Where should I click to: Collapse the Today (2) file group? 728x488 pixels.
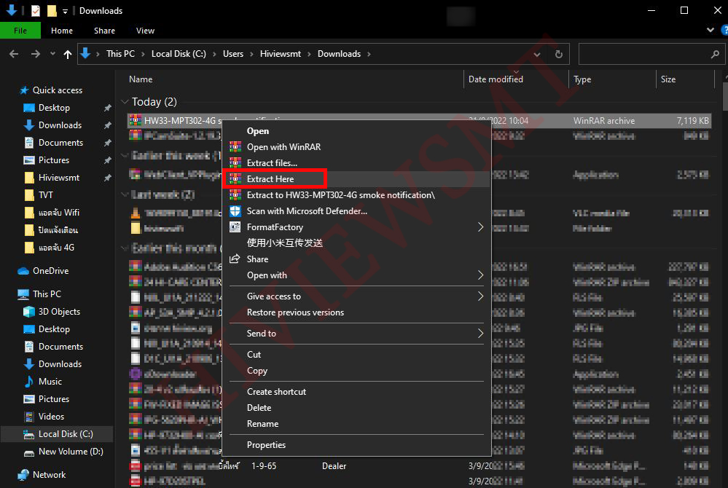[124, 102]
